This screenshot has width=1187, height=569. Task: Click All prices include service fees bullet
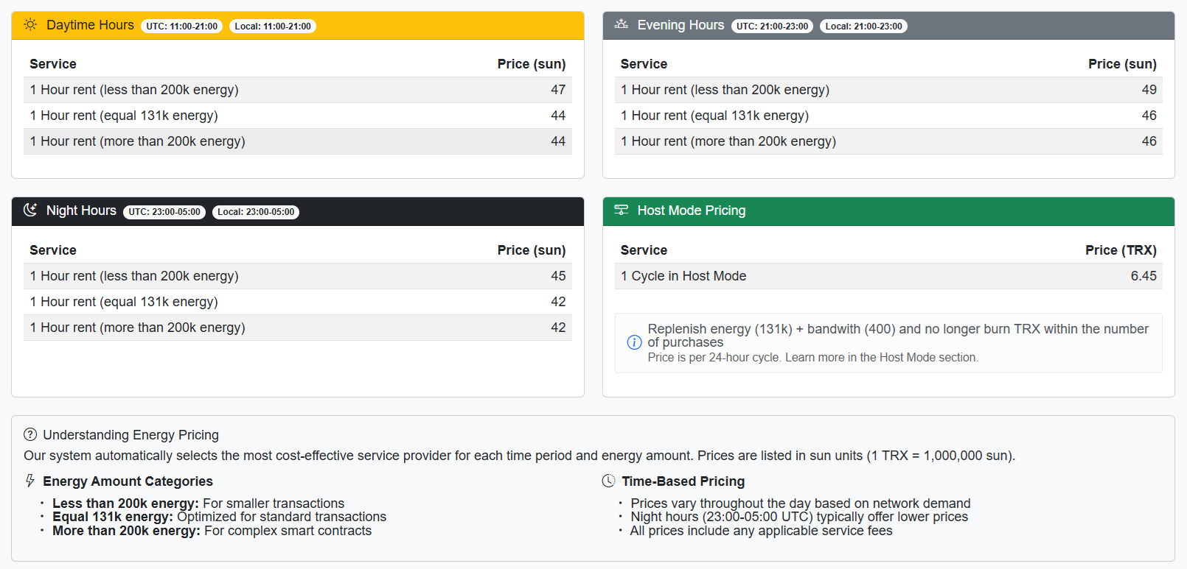761,531
